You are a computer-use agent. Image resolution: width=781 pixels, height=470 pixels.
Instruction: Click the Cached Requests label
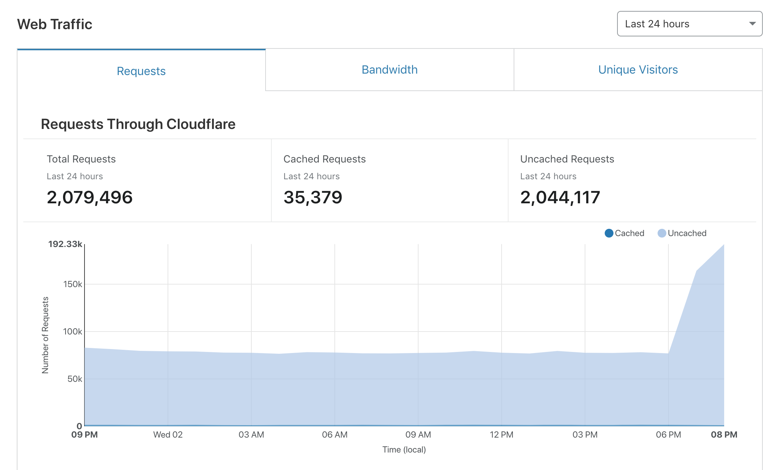pos(325,159)
